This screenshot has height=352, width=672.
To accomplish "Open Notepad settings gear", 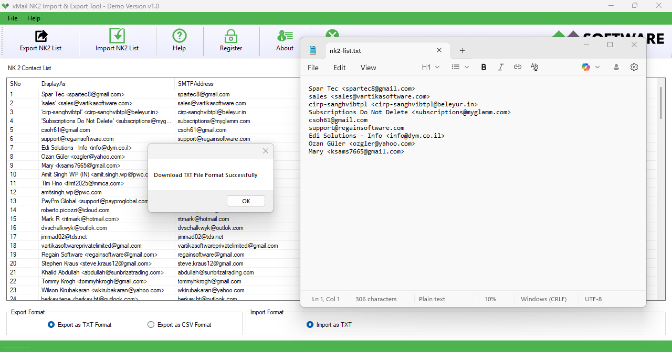I will (x=634, y=67).
